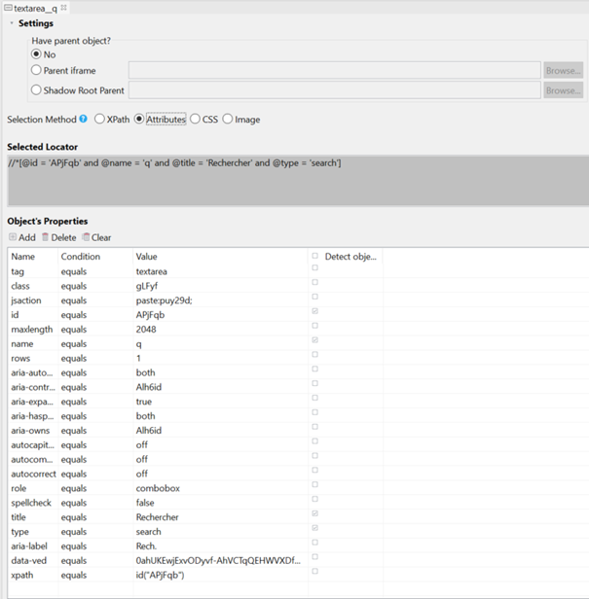Uncheck detect checkbox for id row

tap(314, 311)
